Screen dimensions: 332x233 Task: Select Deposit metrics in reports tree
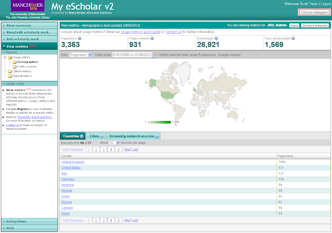pyautogui.click(x=22, y=76)
